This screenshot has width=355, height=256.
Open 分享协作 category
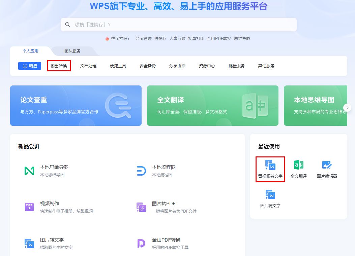click(177, 66)
